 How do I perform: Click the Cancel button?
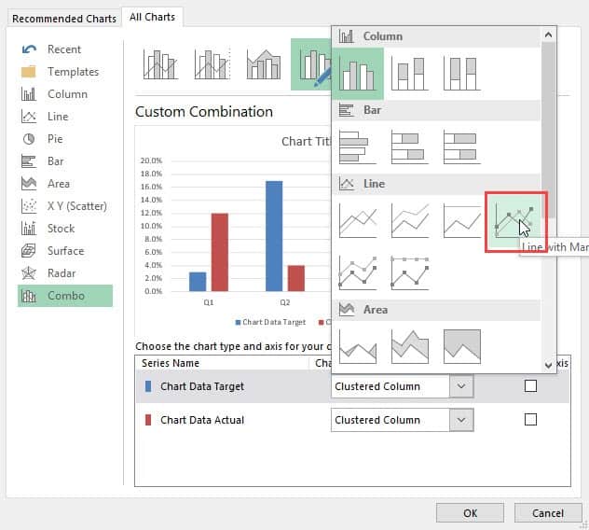point(548,513)
